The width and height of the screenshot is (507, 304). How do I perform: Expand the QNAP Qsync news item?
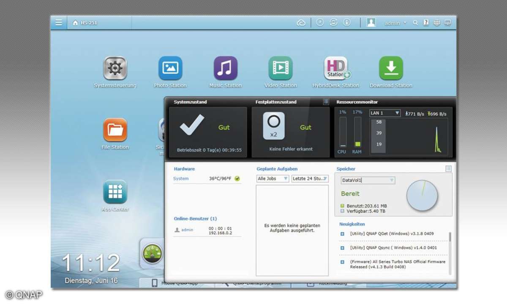342,248
